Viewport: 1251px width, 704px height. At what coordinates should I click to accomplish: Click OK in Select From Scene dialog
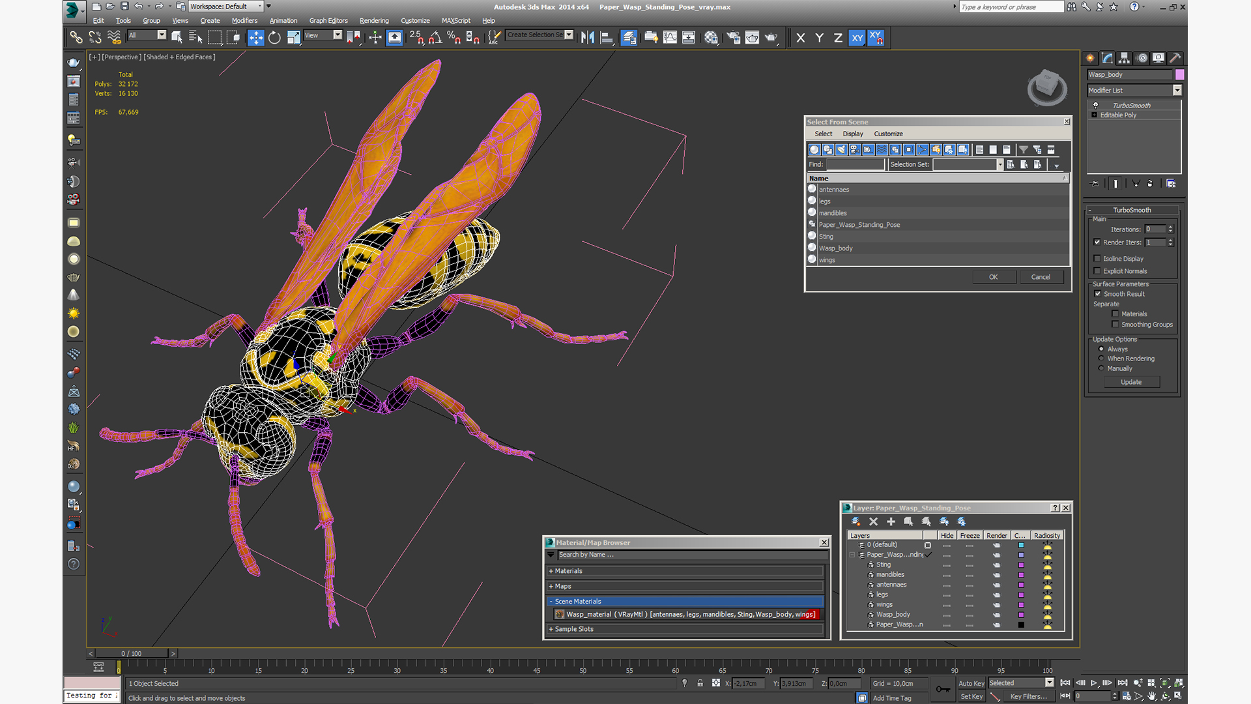993,277
